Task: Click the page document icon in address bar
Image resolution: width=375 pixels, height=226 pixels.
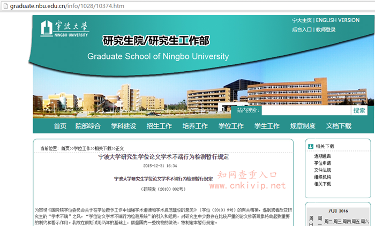Action: click(5, 6)
